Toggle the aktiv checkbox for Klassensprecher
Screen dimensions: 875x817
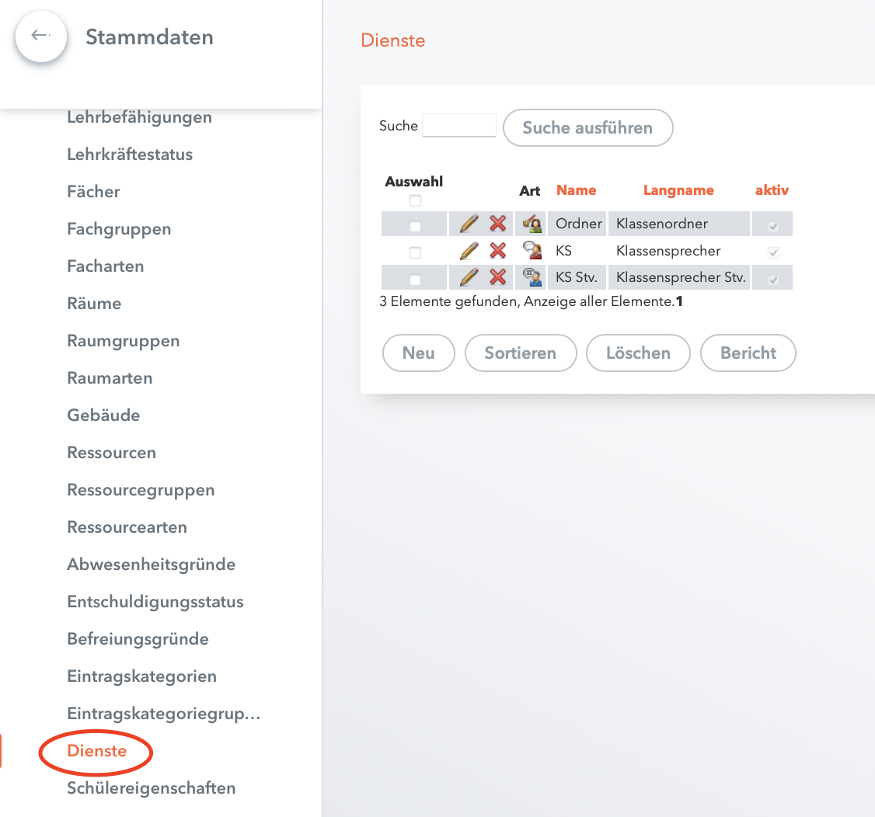tap(773, 252)
